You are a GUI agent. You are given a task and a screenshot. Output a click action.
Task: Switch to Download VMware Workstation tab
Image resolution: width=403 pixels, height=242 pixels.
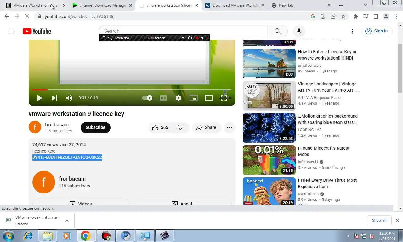click(236, 5)
